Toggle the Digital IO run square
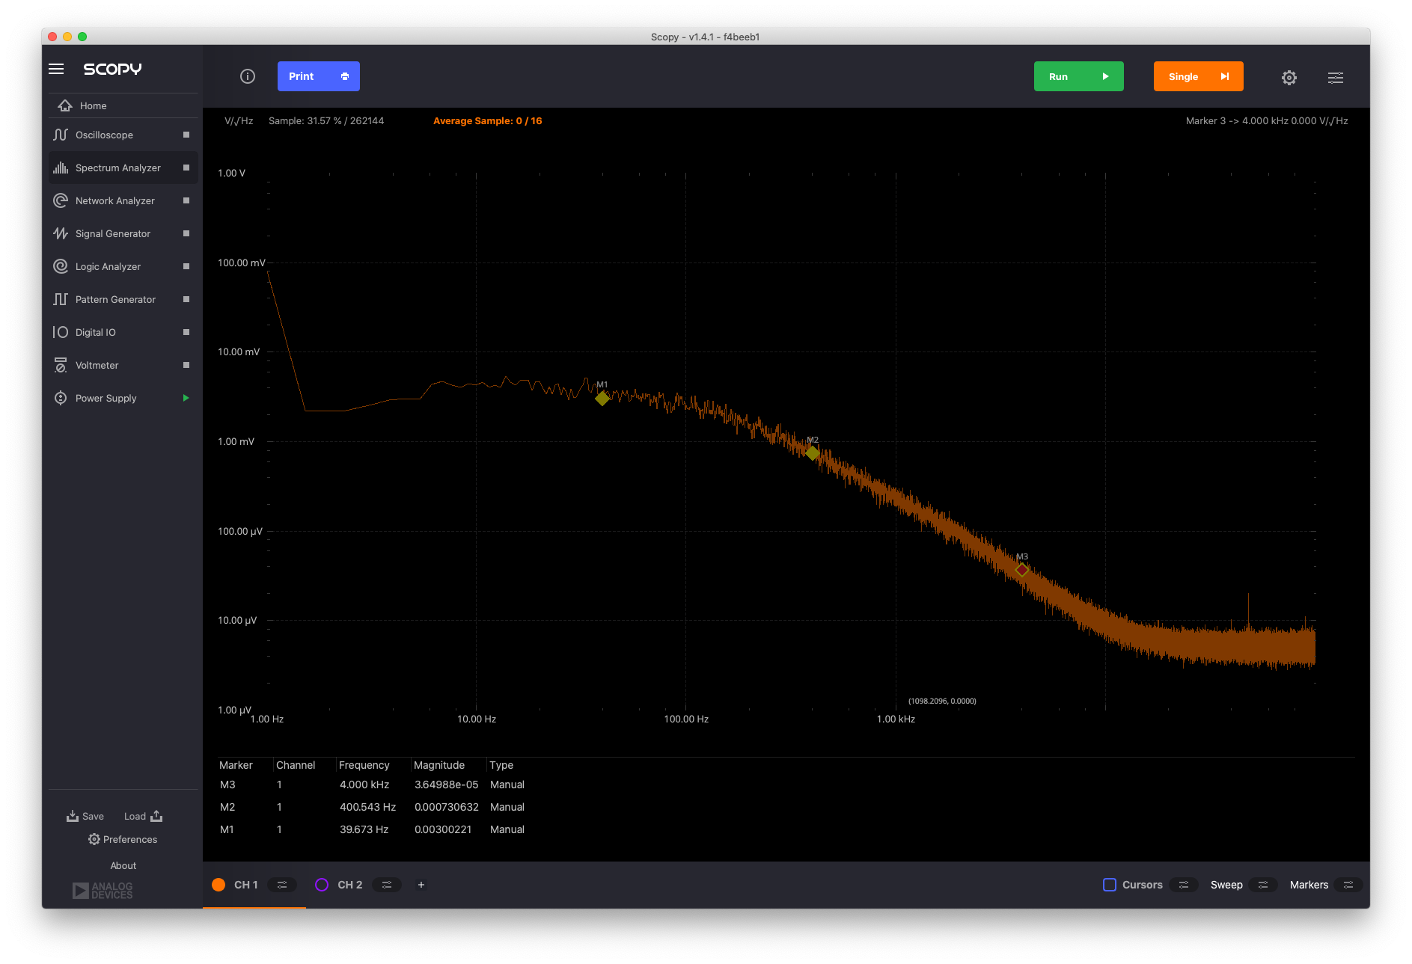 [x=186, y=332]
